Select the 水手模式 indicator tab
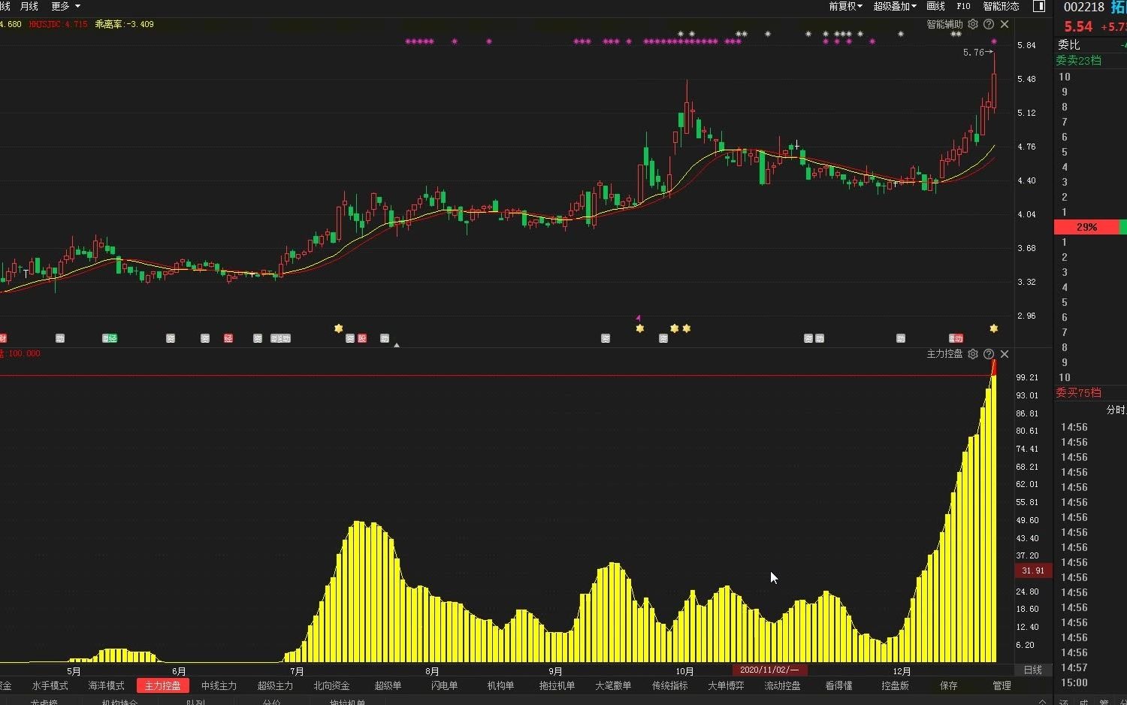Viewport: 1127px width, 705px height. click(x=50, y=685)
